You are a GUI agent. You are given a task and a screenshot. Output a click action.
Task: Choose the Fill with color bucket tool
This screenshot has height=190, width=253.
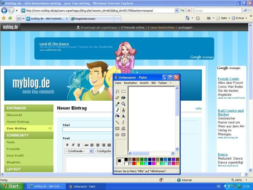(123, 98)
